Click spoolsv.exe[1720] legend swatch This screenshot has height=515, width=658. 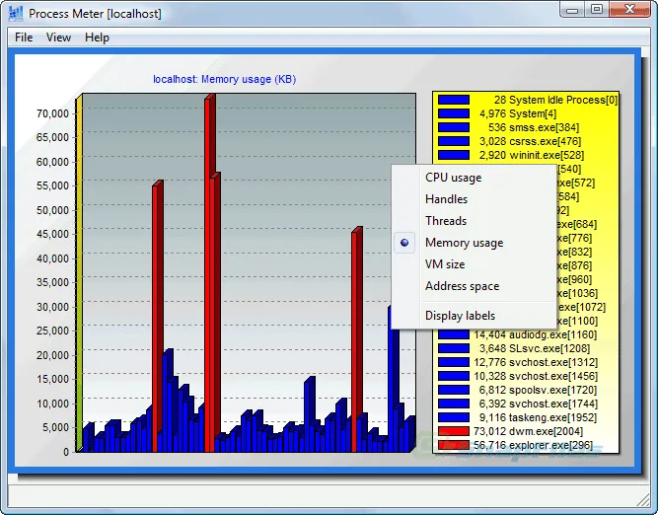pos(454,390)
